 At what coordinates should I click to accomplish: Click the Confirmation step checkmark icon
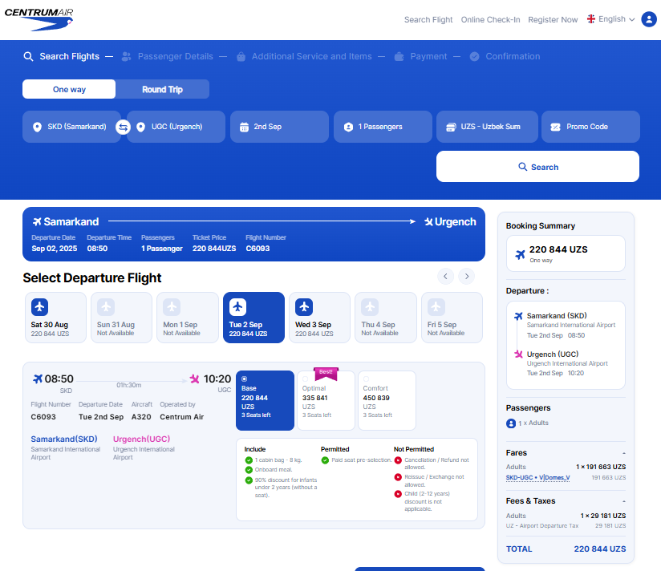pyautogui.click(x=474, y=56)
